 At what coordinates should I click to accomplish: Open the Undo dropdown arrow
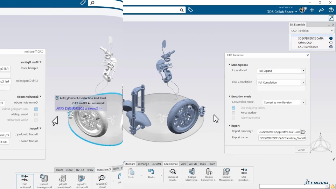coord(161,175)
